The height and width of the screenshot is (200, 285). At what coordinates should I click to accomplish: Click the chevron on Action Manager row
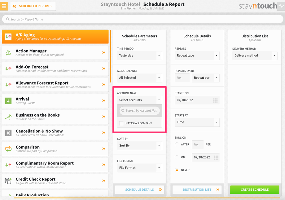click(103, 53)
